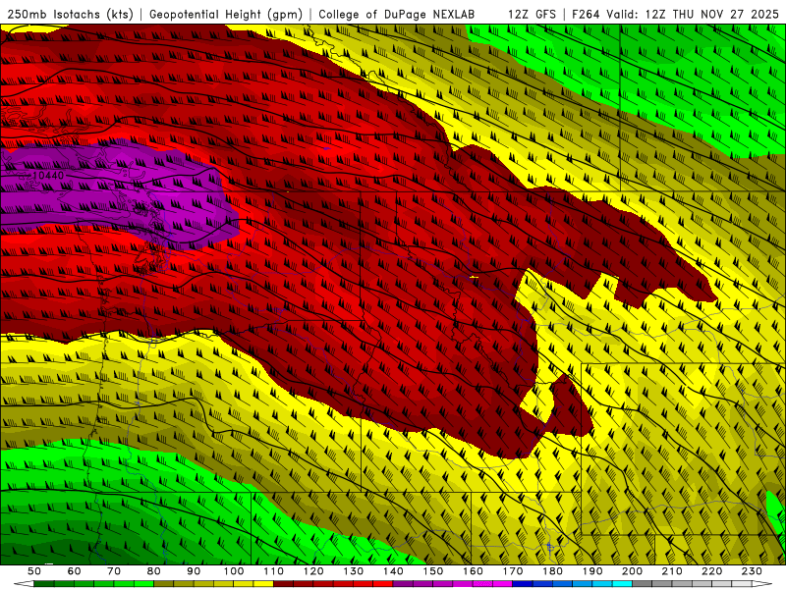Select the dark blue swatch just after 170
Screen dimensions: 786x589
pos(523,584)
